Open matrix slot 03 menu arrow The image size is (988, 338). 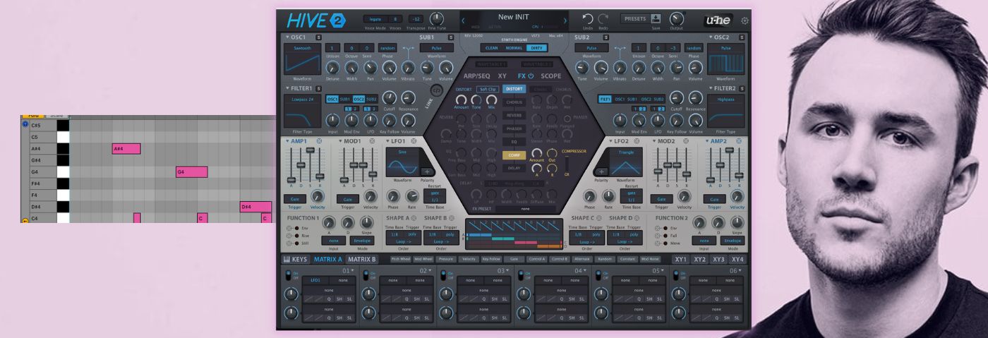(507, 270)
